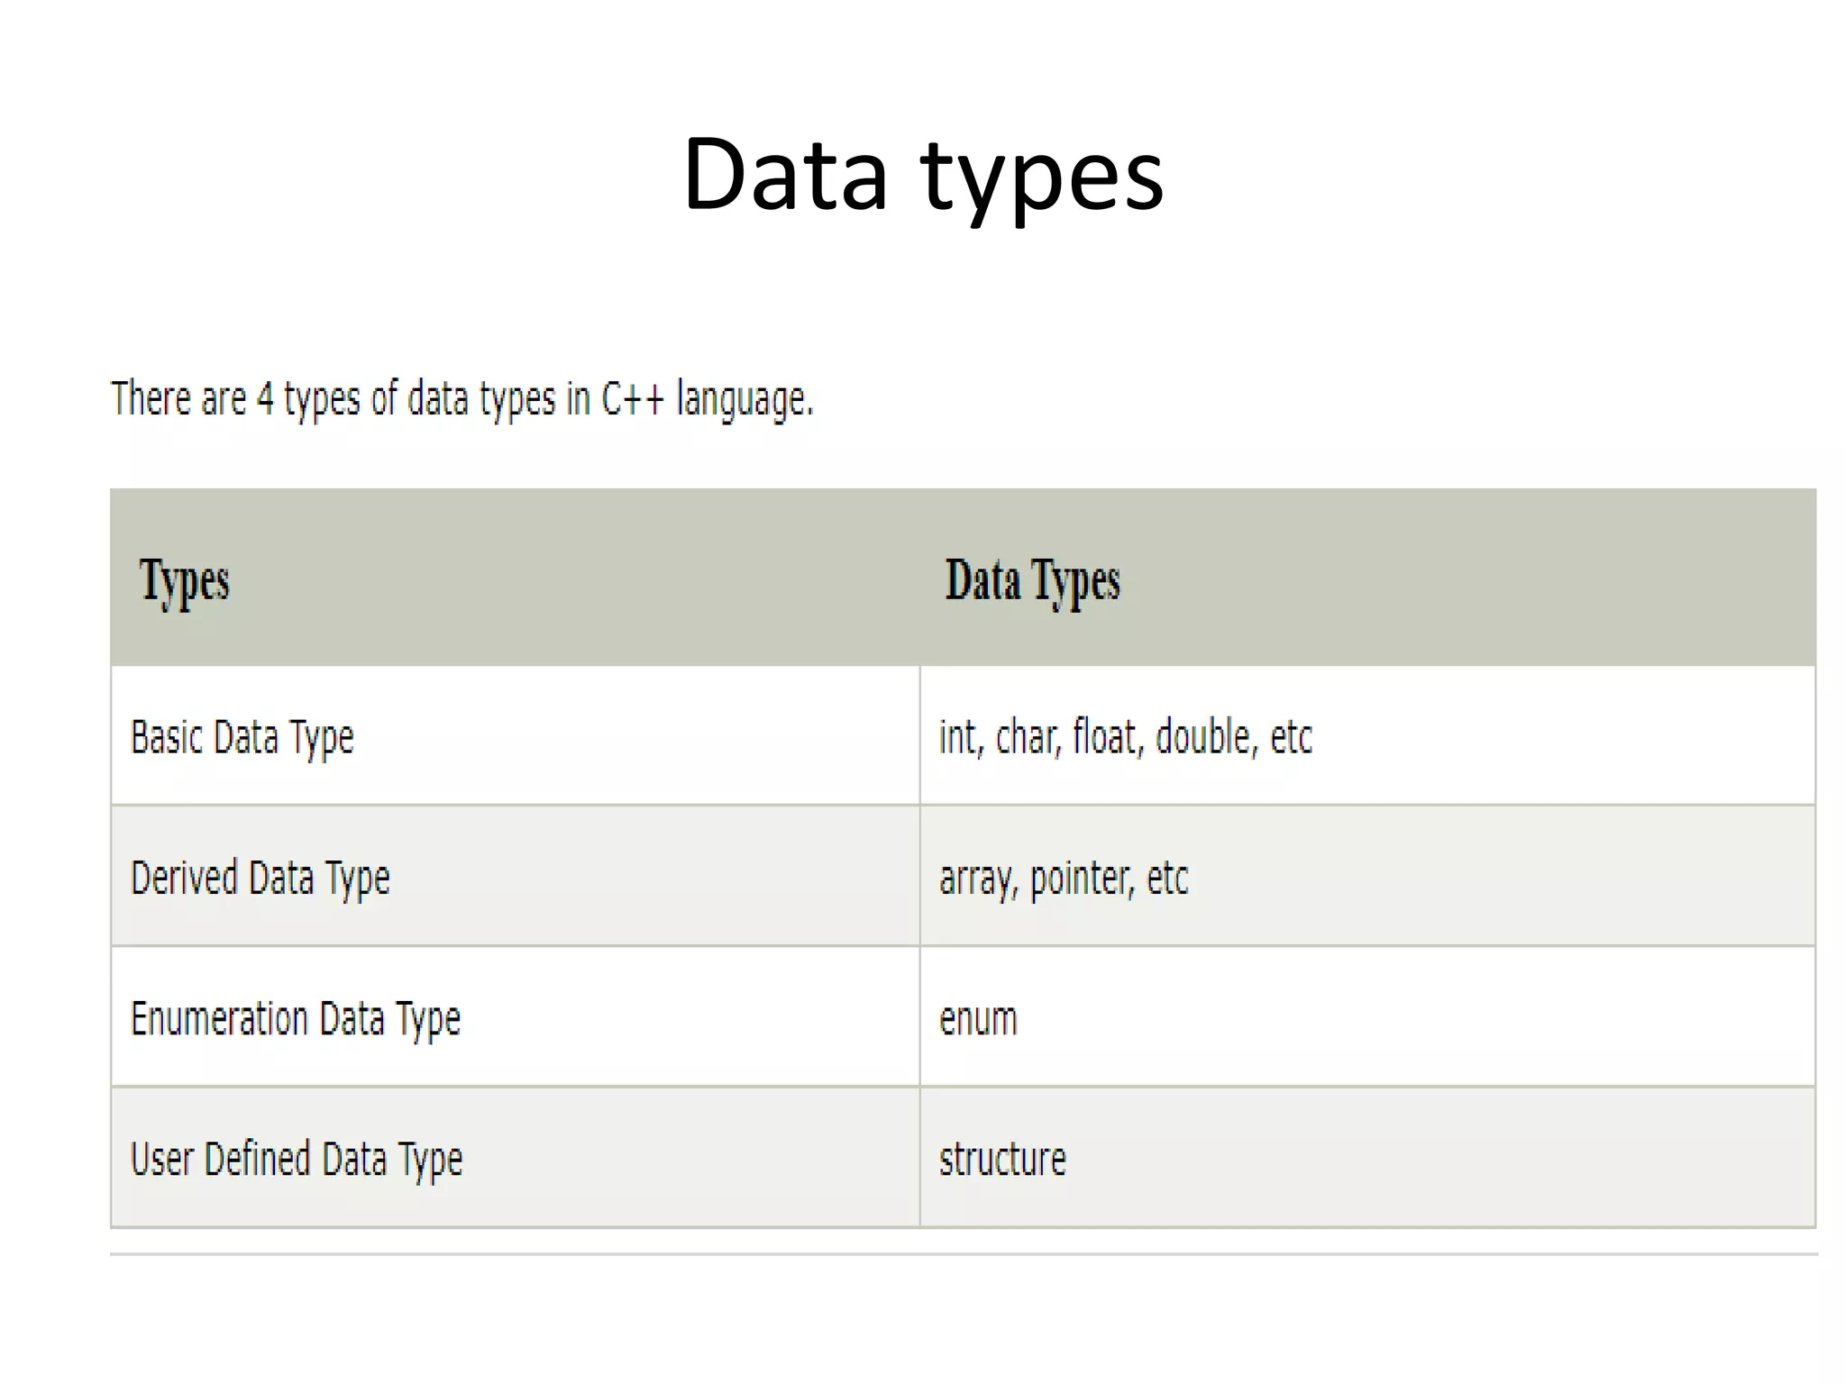The image size is (1846, 1384).
Task: Click the word 'array' in the Derived row
Action: point(978,879)
